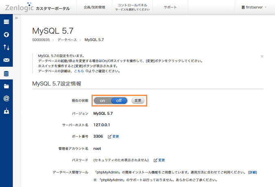Open the mail envelope sidebar icon
Viewport: 275px width, 187px height.
pos(6,61)
